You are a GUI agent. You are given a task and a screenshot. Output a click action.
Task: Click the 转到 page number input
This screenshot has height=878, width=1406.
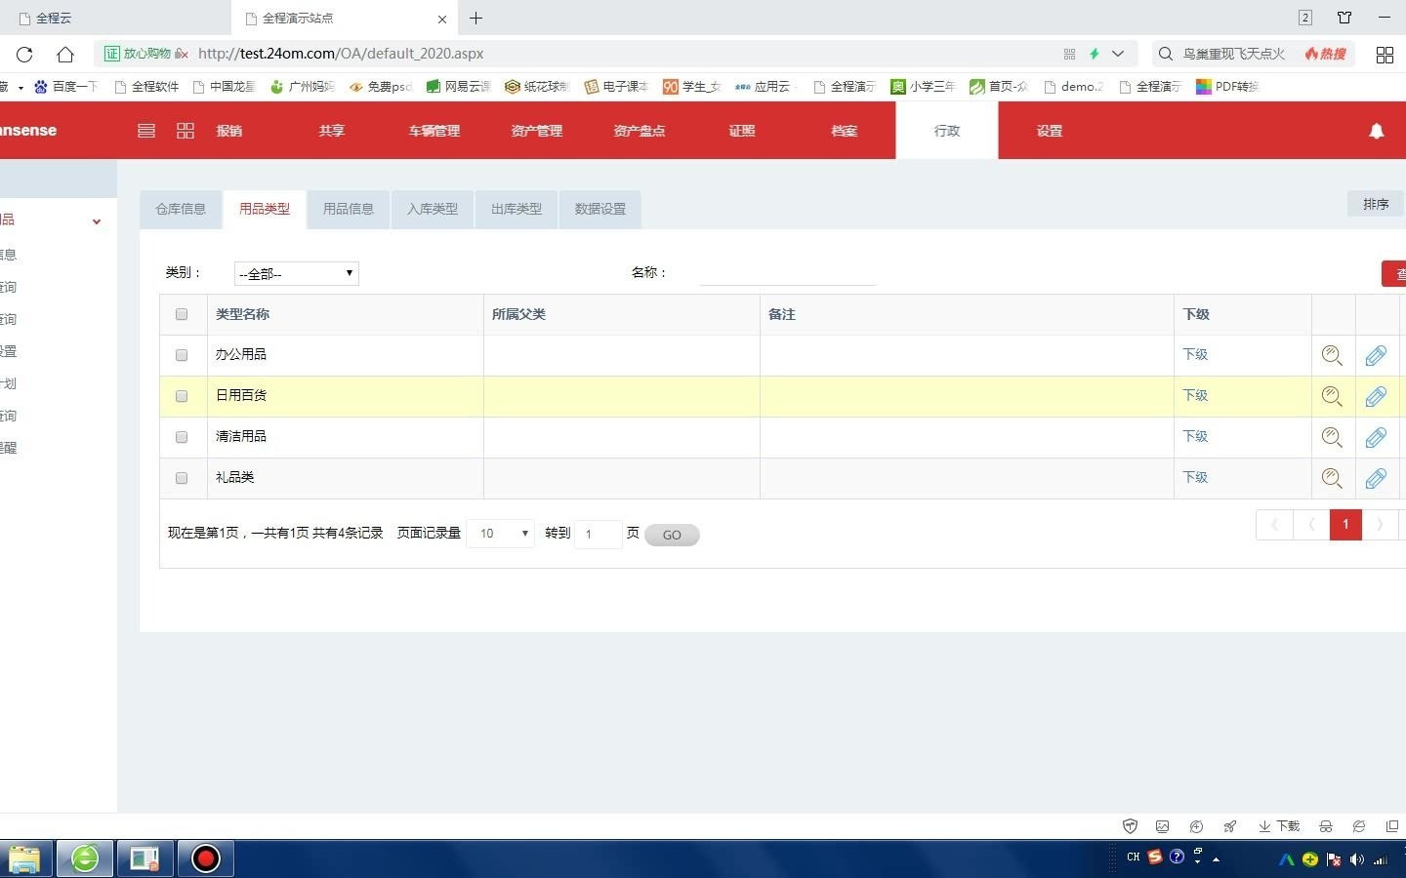coord(598,534)
